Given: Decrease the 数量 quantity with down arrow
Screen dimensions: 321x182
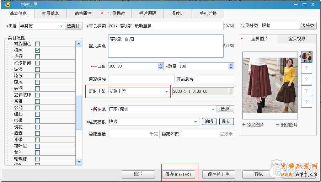Looking at the screenshot, I should point(231,68).
